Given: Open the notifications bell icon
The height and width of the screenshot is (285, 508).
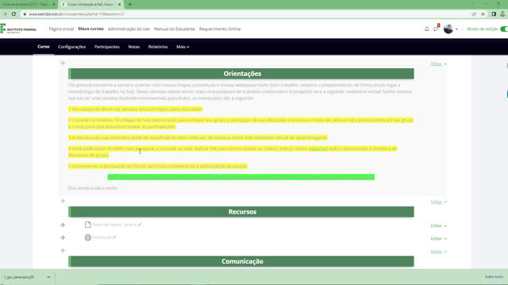Looking at the screenshot, I should (x=427, y=29).
